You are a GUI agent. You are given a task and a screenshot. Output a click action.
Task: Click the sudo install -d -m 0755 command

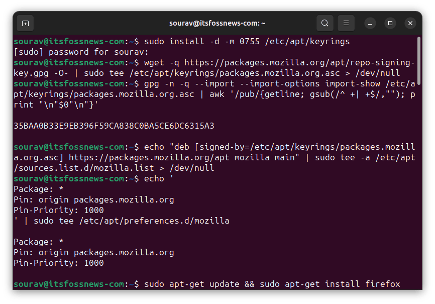click(246, 41)
